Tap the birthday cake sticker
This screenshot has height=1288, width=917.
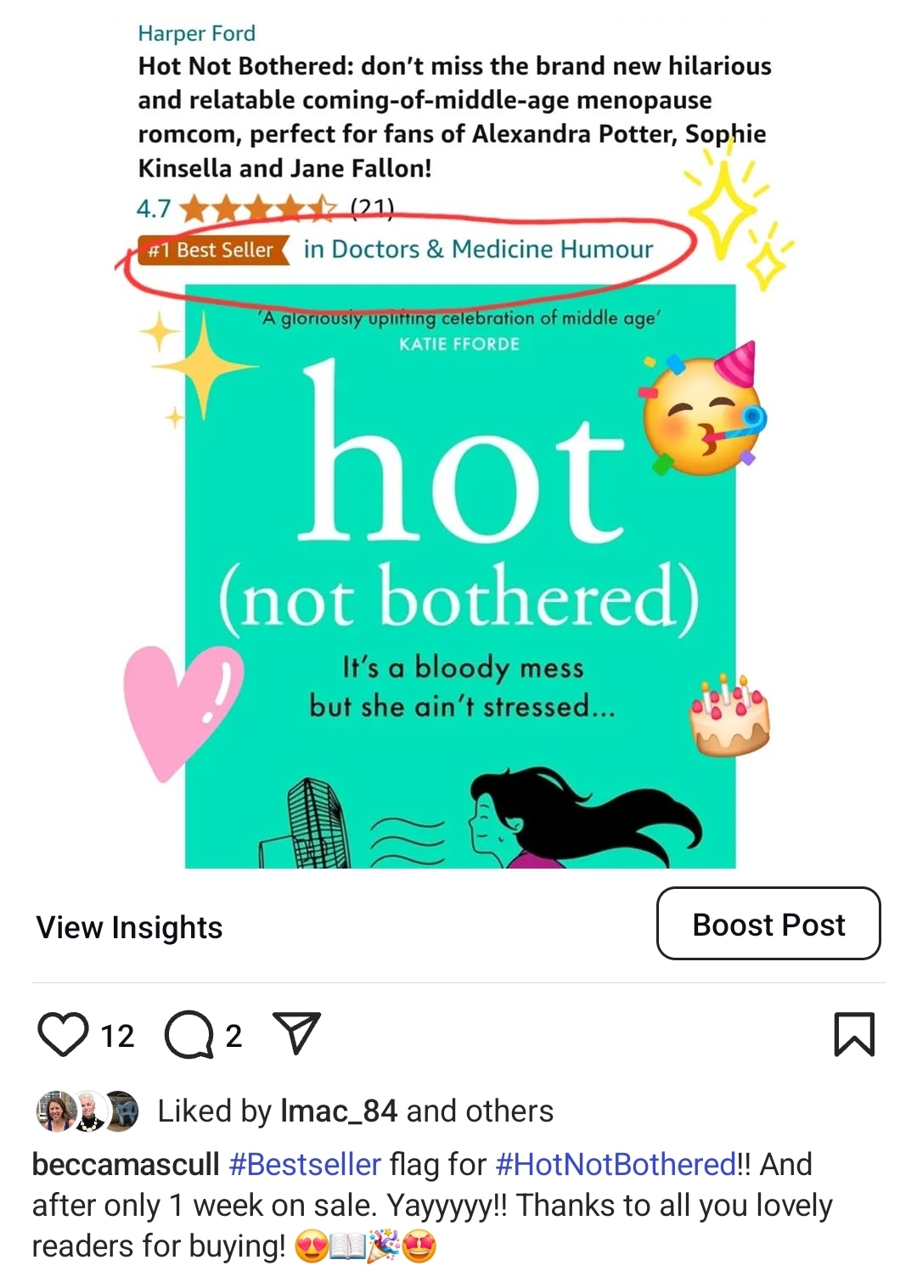point(729,715)
